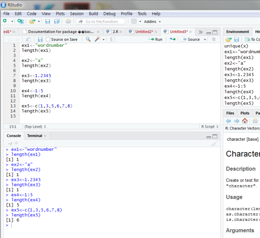Open the Plots menu
This screenshot has height=238, width=260.
coord(60,14)
